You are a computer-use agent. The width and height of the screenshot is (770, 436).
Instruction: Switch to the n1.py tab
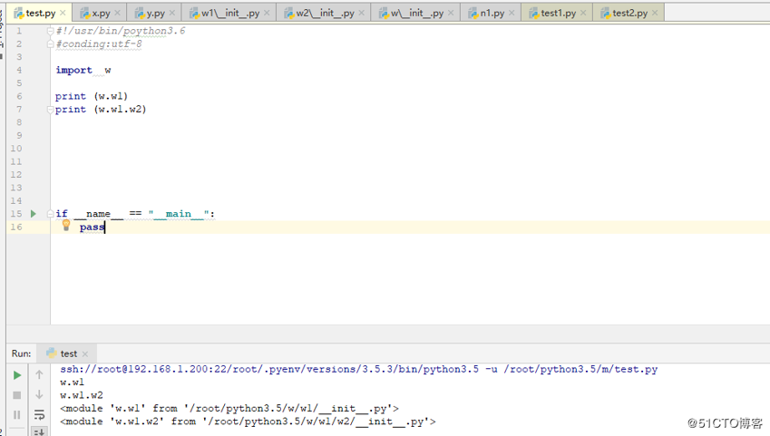(491, 14)
